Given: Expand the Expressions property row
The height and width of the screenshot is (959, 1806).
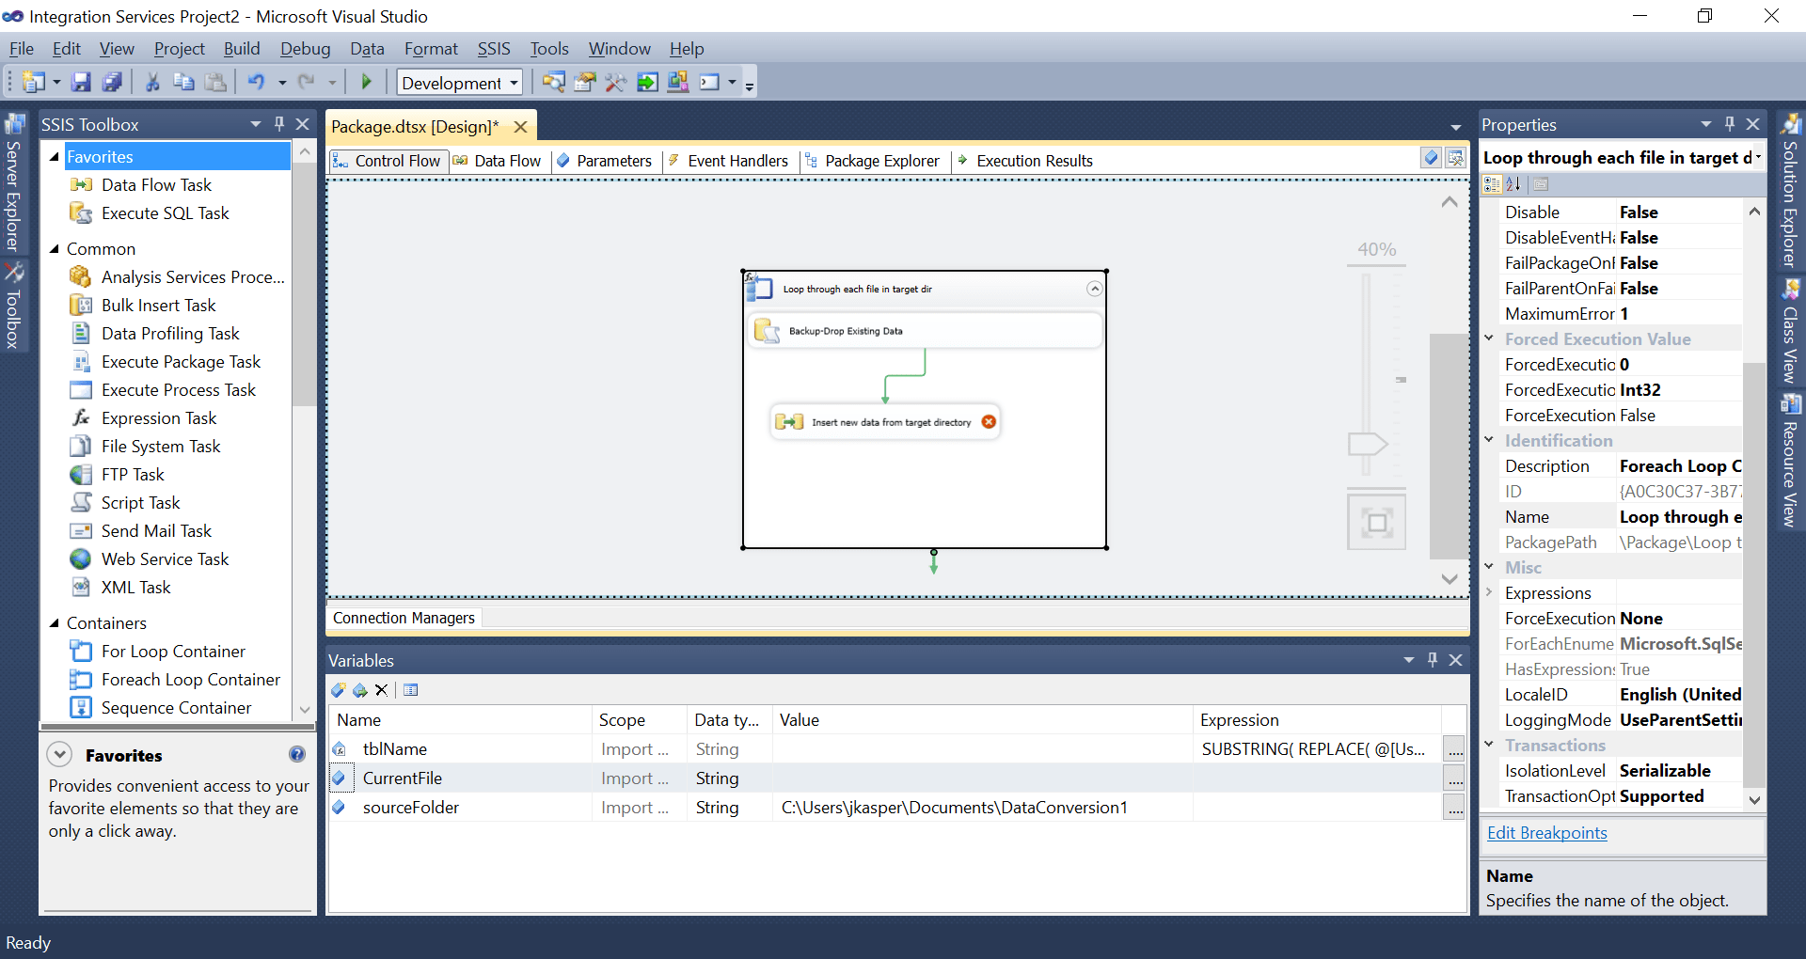Looking at the screenshot, I should point(1490,592).
